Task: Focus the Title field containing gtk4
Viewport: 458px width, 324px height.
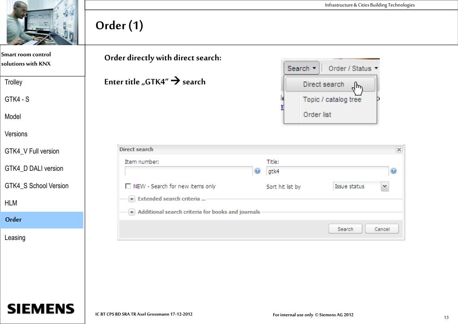Action: tap(327, 171)
